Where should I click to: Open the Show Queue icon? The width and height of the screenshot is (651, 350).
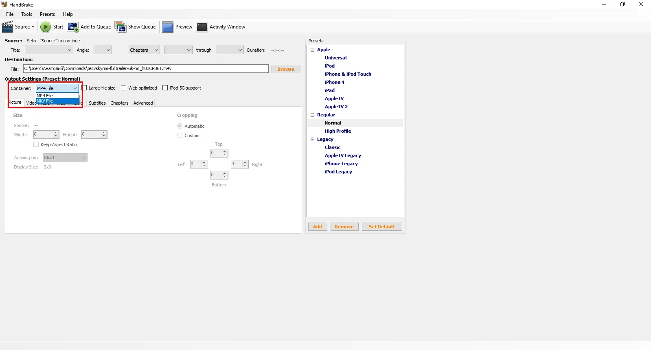(121, 27)
